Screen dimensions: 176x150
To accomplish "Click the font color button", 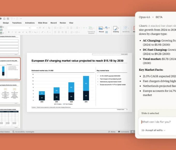I will 48,32.
